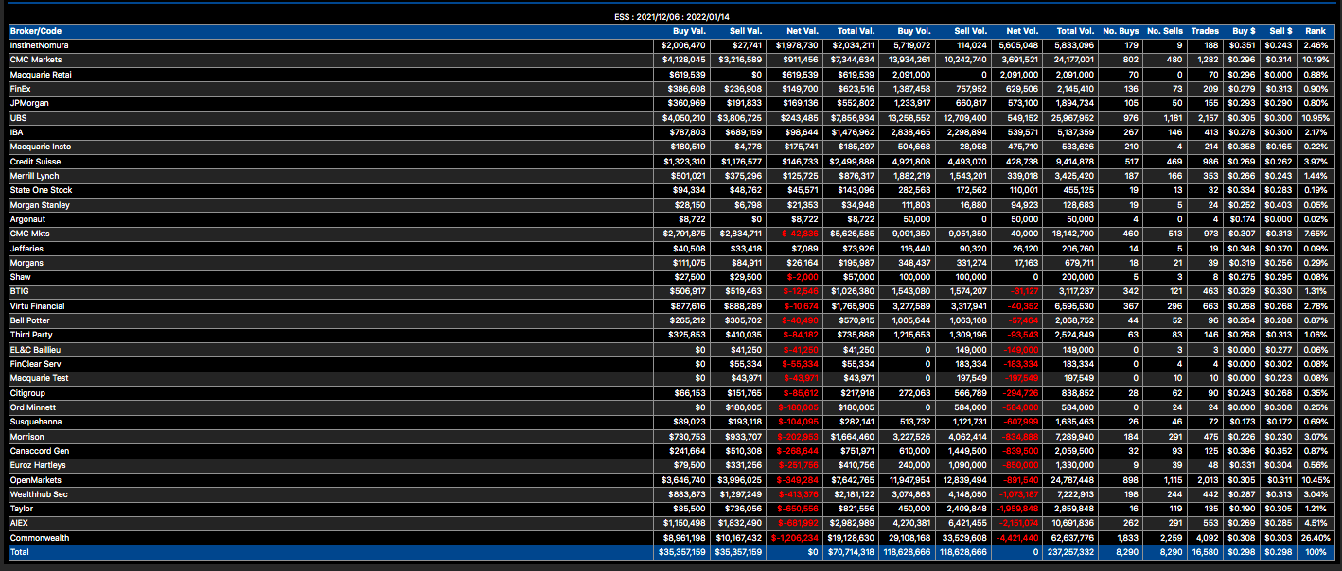
Task: Click the EL&C Baillieu broker name
Action: (x=35, y=350)
